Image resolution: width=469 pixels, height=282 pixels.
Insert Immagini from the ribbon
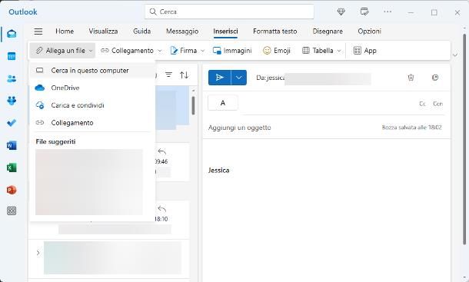tap(232, 51)
